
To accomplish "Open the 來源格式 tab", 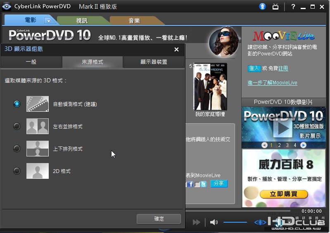I will pyautogui.click(x=93, y=62).
